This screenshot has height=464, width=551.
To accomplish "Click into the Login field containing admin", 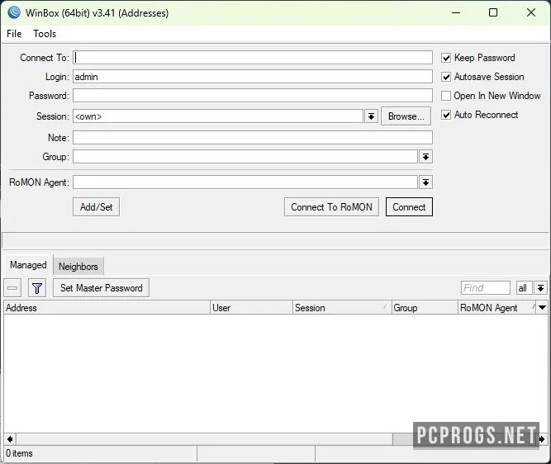I will (x=253, y=77).
